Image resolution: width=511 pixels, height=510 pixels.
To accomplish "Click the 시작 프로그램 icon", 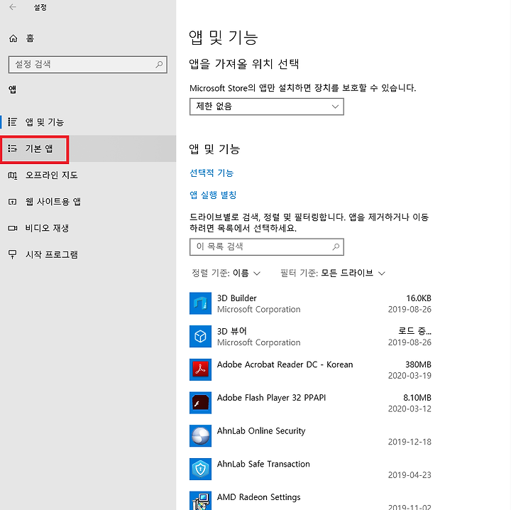I will [12, 254].
